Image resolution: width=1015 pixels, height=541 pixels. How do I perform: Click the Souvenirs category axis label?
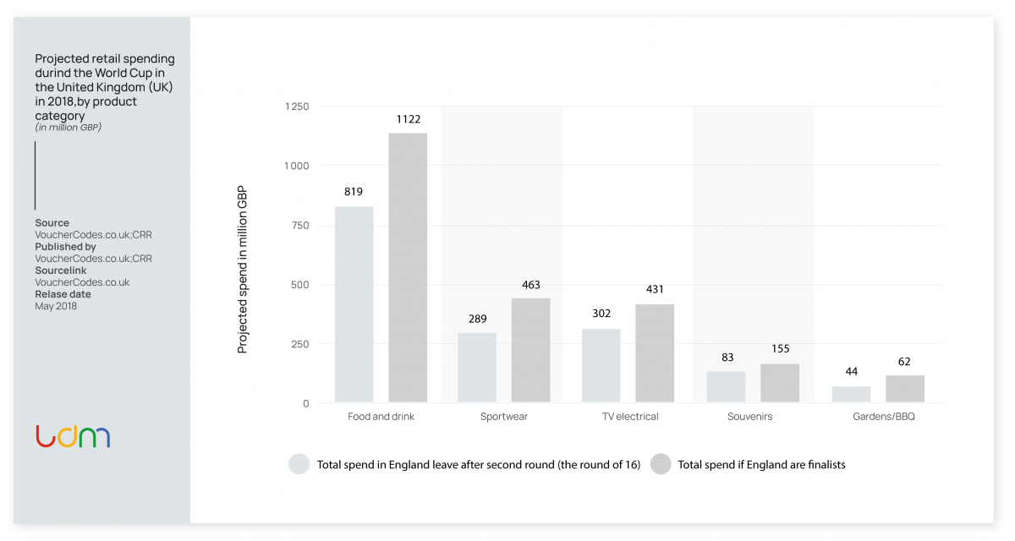pos(749,417)
